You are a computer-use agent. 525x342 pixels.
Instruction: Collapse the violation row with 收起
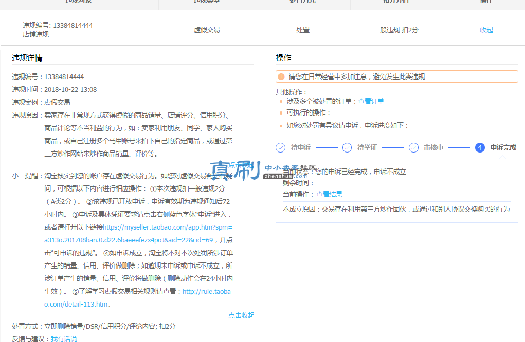point(486,30)
